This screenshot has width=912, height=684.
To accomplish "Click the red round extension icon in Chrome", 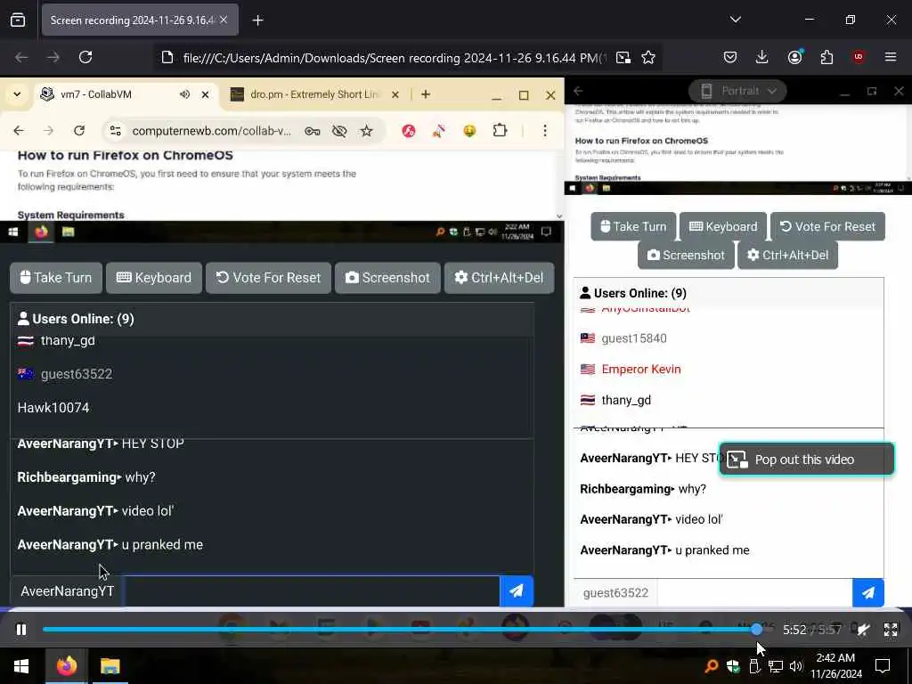I will [409, 131].
